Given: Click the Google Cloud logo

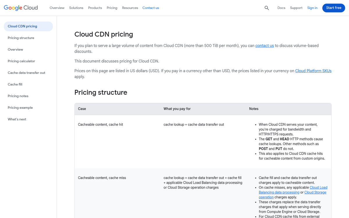Looking at the screenshot, I should click(x=20, y=8).
